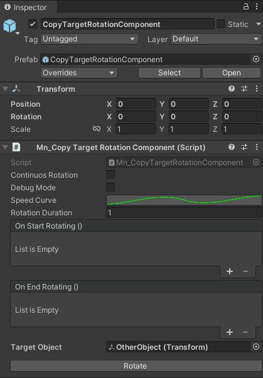Open Static flags dropdown arrow
This screenshot has width=263, height=378.
pyautogui.click(x=259, y=24)
